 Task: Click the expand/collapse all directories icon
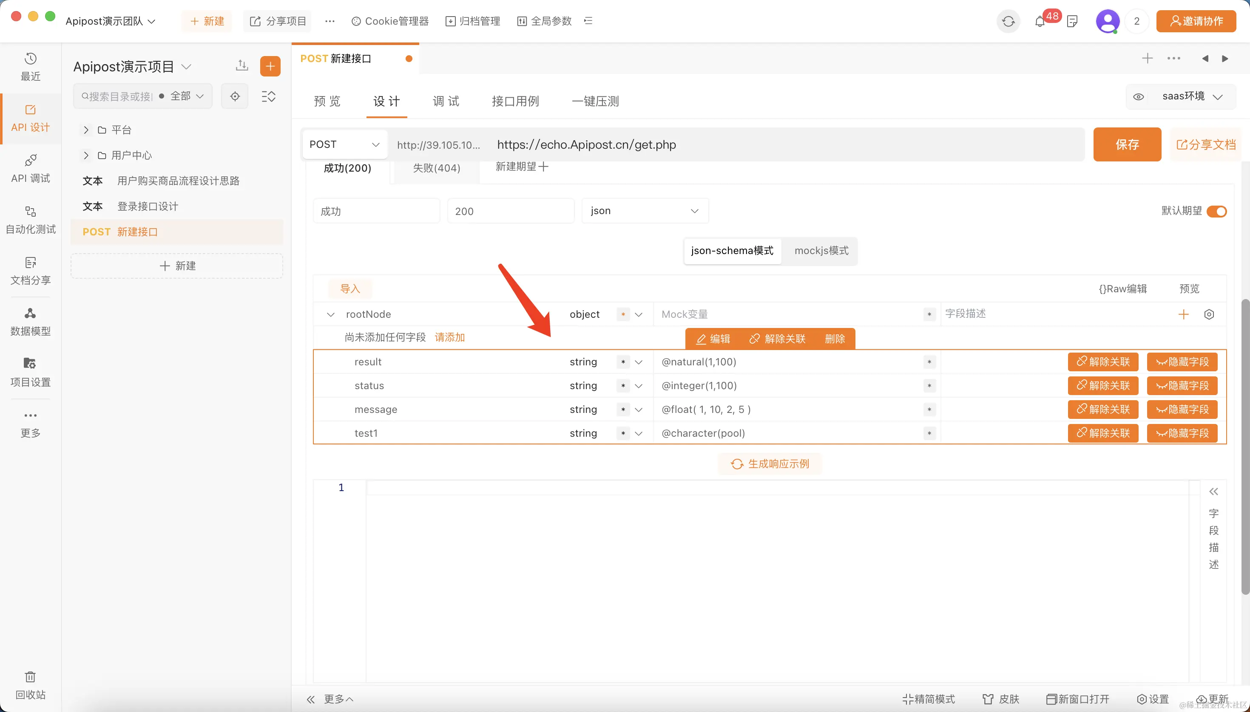(x=268, y=96)
